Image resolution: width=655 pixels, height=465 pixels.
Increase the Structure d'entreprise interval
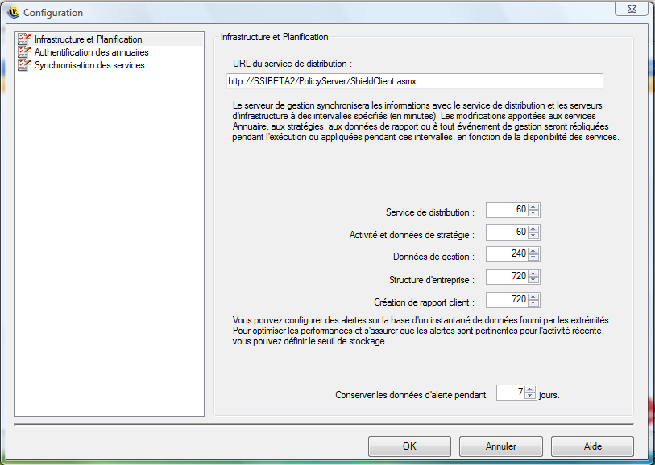[533, 274]
